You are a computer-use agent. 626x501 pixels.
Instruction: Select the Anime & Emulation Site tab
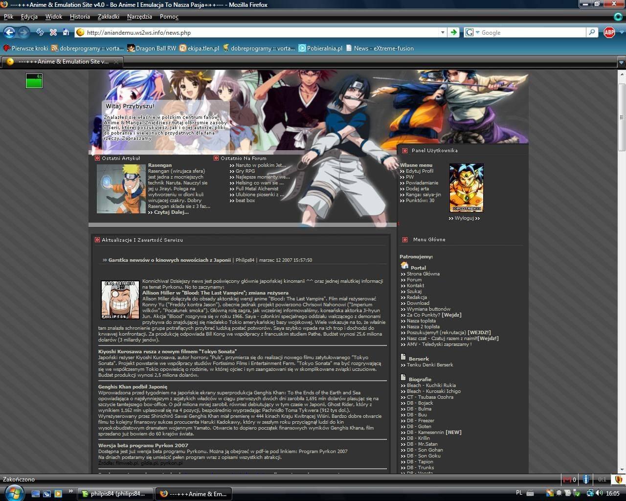(63, 62)
